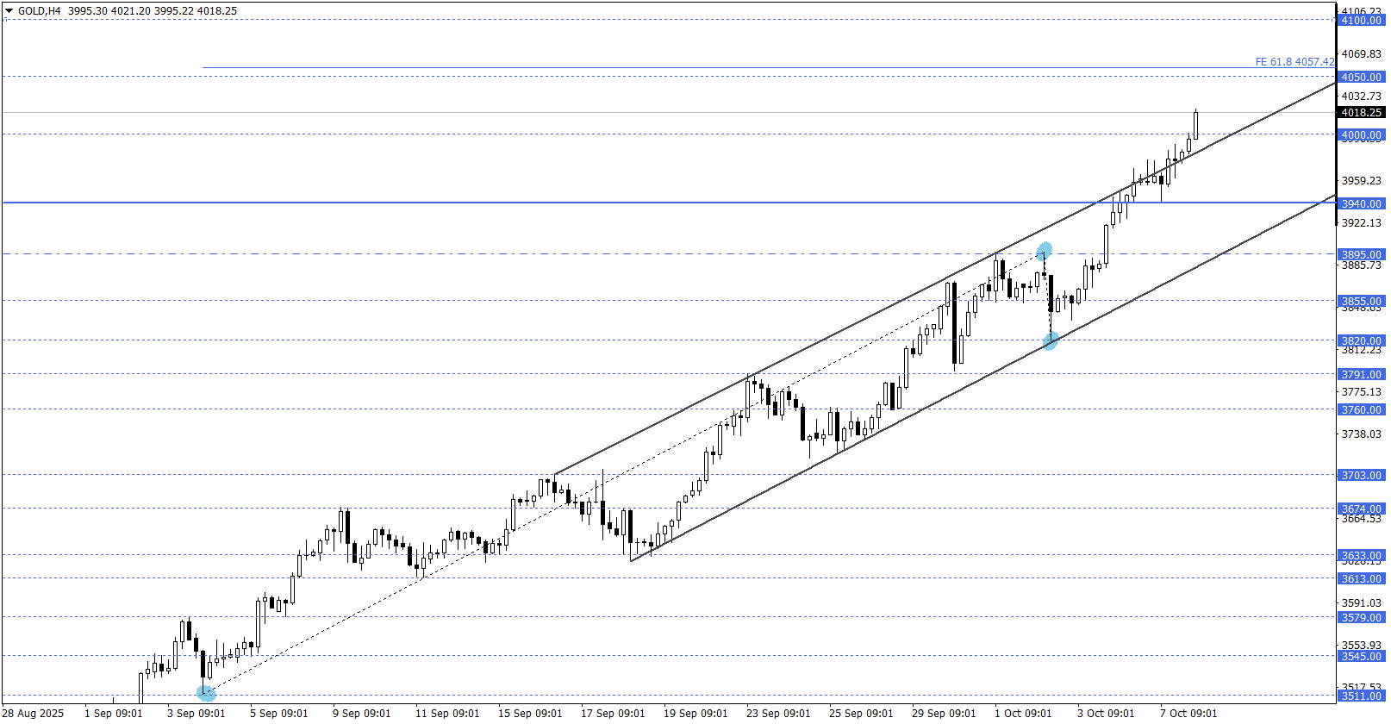
Task: Select the 4050.00 price level label
Action: (x=1361, y=78)
